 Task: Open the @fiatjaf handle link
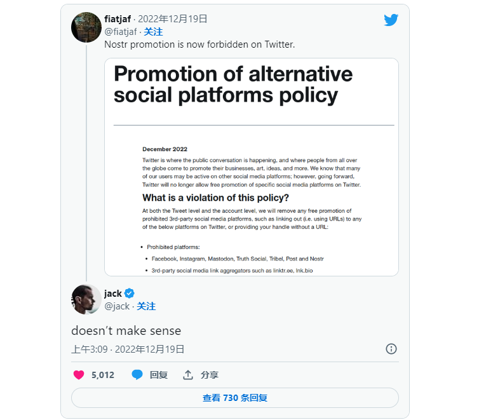click(121, 32)
